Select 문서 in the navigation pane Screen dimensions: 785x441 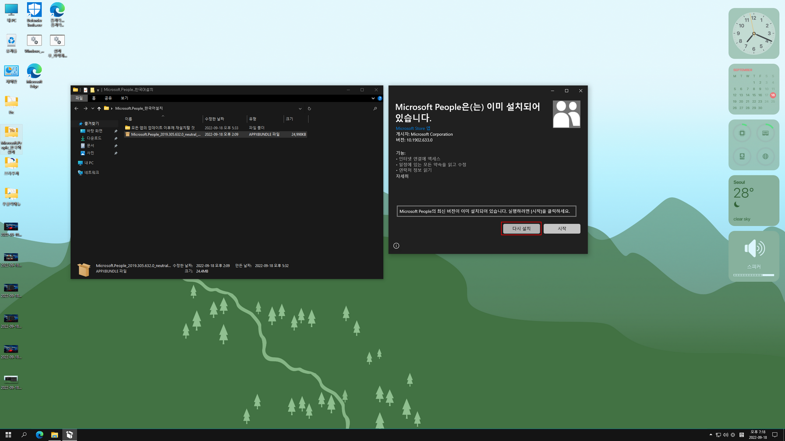coord(90,146)
